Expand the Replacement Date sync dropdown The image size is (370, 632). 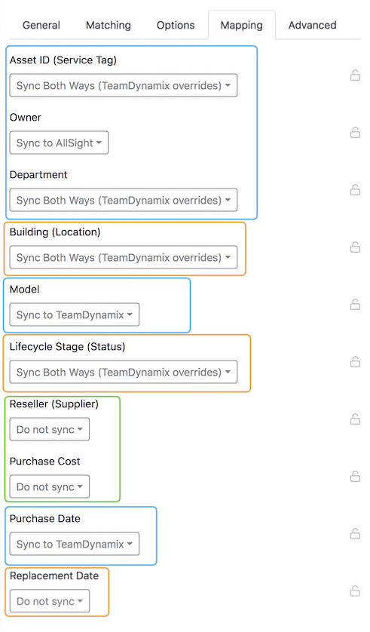[x=50, y=601]
